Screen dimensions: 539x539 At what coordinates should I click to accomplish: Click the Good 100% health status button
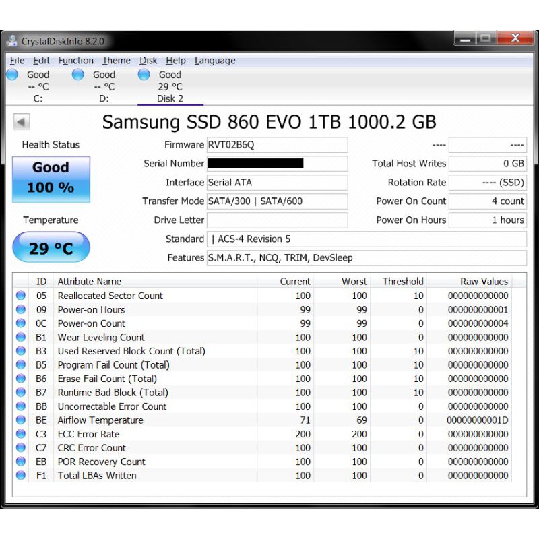pos(51,179)
